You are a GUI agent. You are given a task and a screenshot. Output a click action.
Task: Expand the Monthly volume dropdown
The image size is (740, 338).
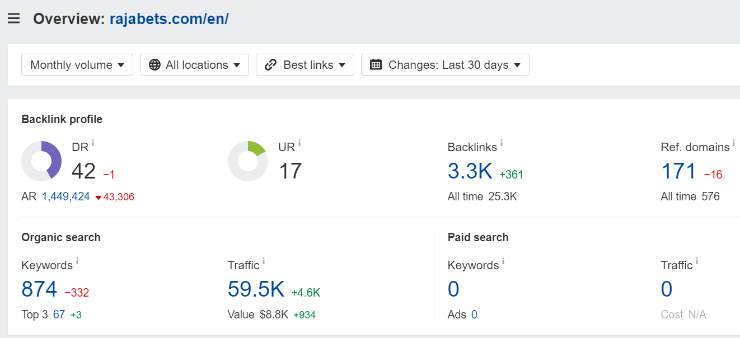(x=77, y=65)
